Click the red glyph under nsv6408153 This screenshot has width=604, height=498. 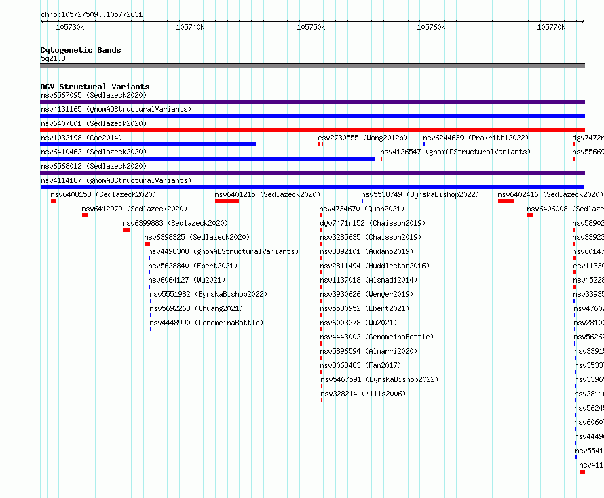(54, 201)
